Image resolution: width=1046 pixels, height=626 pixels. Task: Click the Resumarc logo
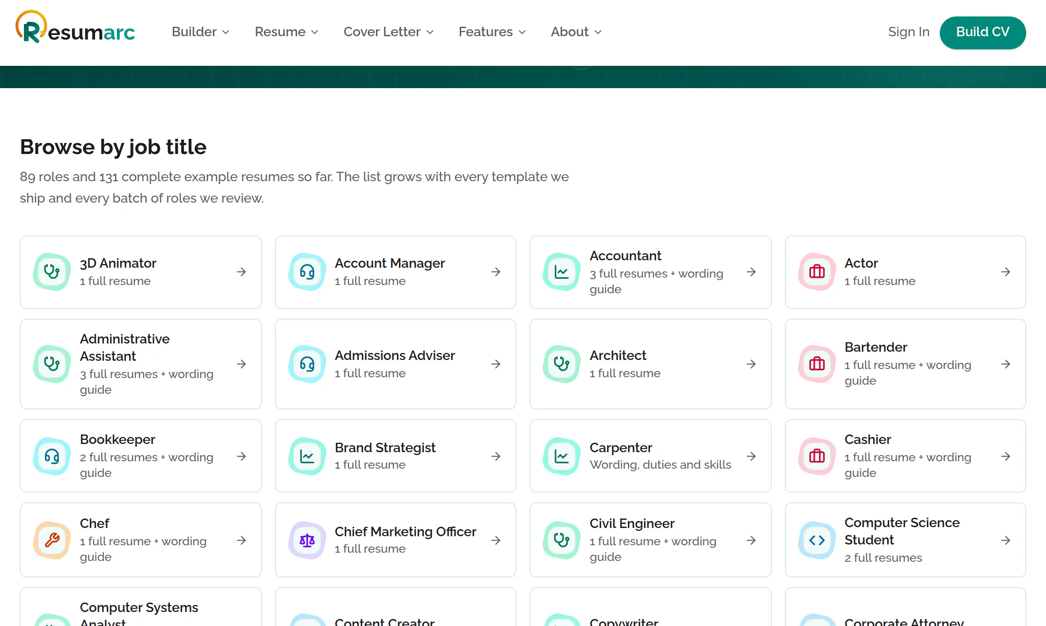click(75, 27)
